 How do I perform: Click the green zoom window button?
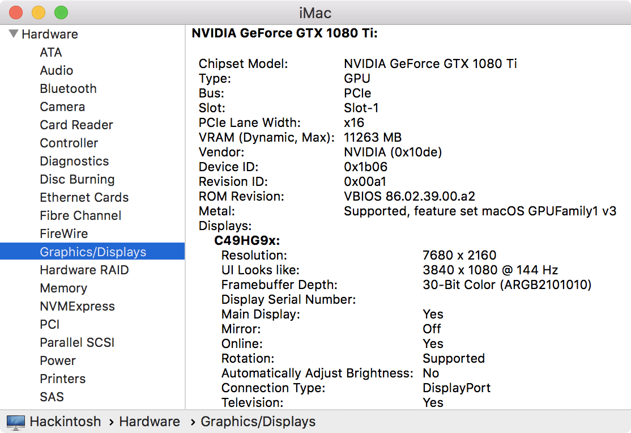point(61,12)
